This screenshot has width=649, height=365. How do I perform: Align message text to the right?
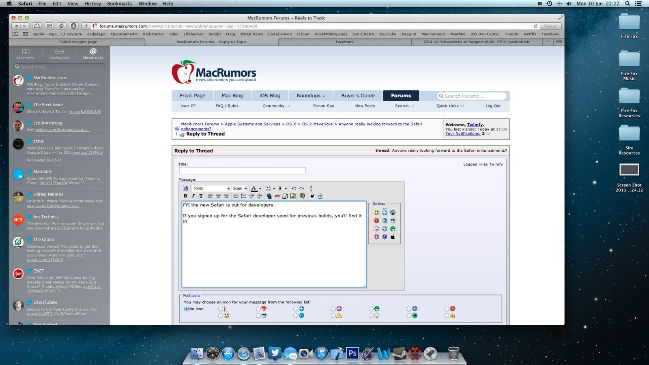tap(226, 196)
